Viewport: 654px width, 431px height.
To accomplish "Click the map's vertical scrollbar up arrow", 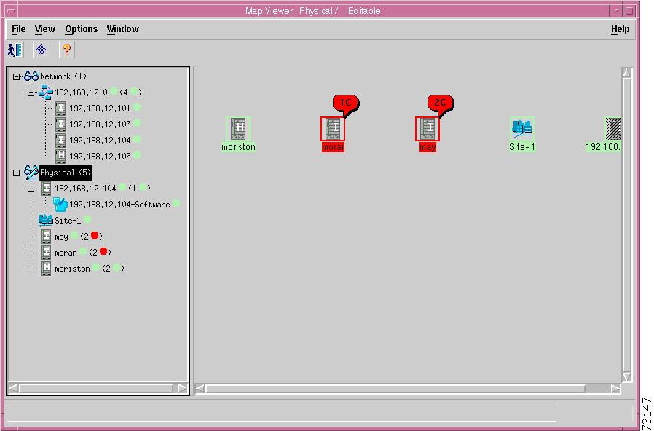I will (626, 73).
